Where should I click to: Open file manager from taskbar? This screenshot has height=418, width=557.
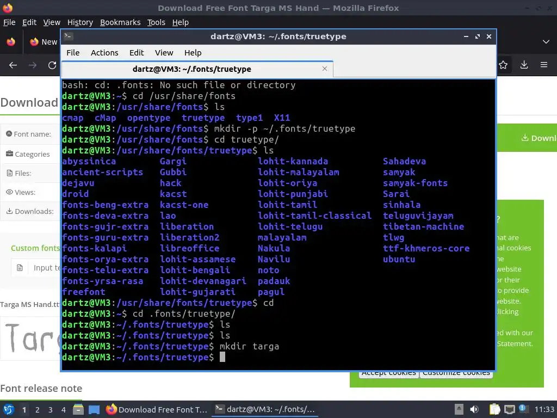pyautogui.click(x=78, y=409)
